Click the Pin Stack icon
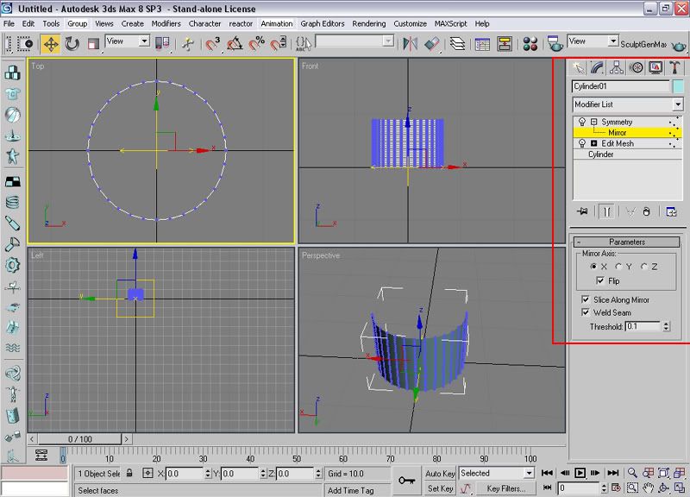This screenshot has height=497, width=690. [x=582, y=211]
